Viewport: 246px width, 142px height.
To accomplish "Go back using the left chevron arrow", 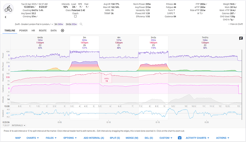I will [x=5, y=17].
